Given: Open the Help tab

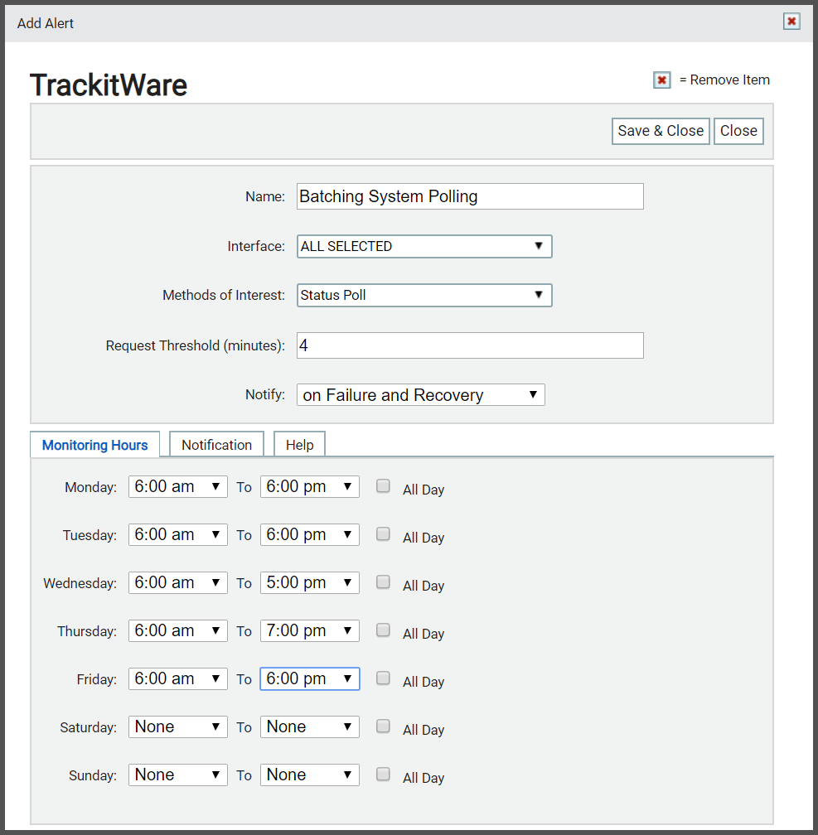Looking at the screenshot, I should [x=299, y=445].
